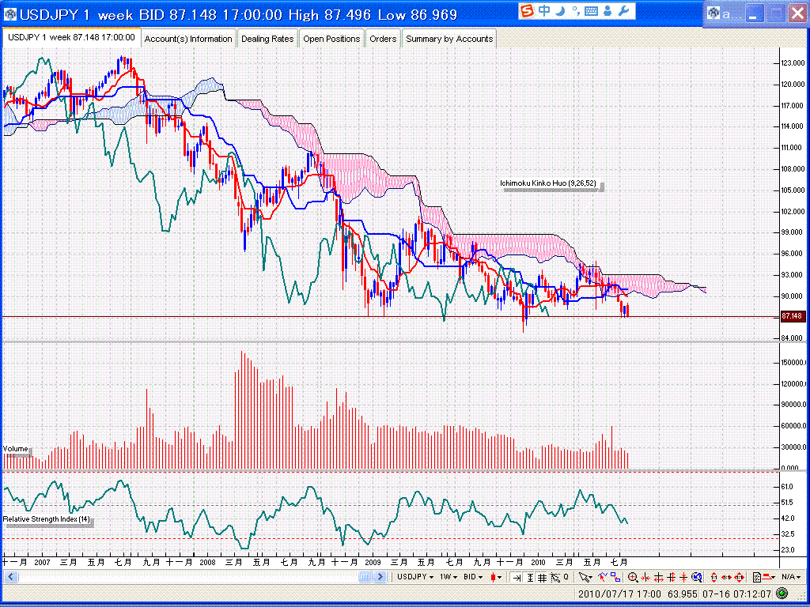Click the green connection status indicator
The height and width of the screenshot is (607, 810).
[782, 593]
